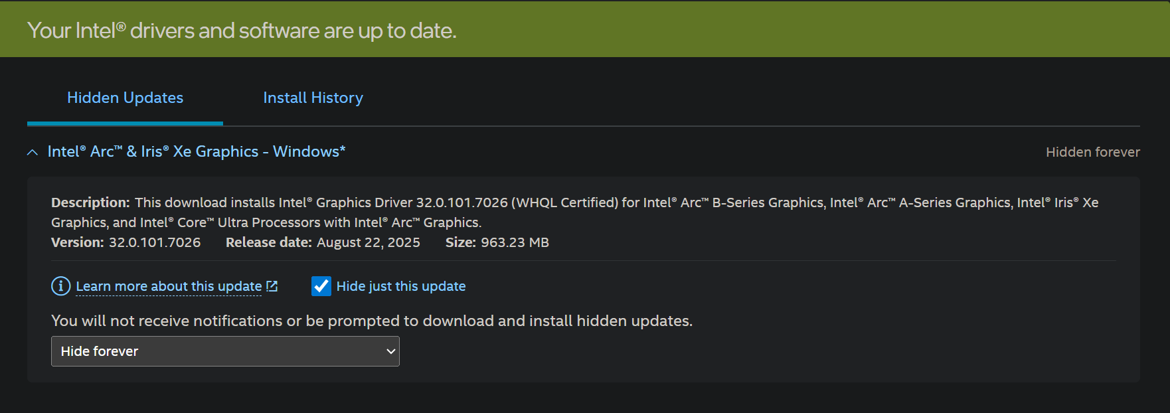1170x413 pixels.
Task: Click the Description label text
Action: click(x=90, y=203)
